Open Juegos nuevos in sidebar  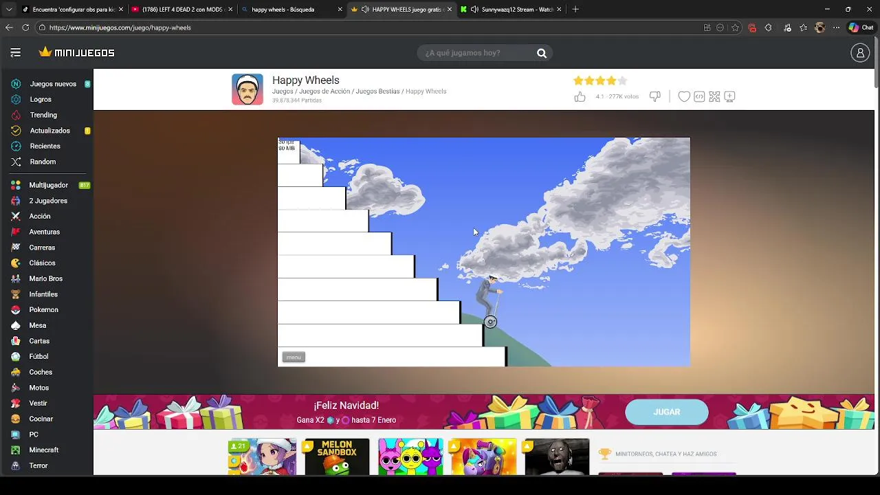click(x=53, y=84)
